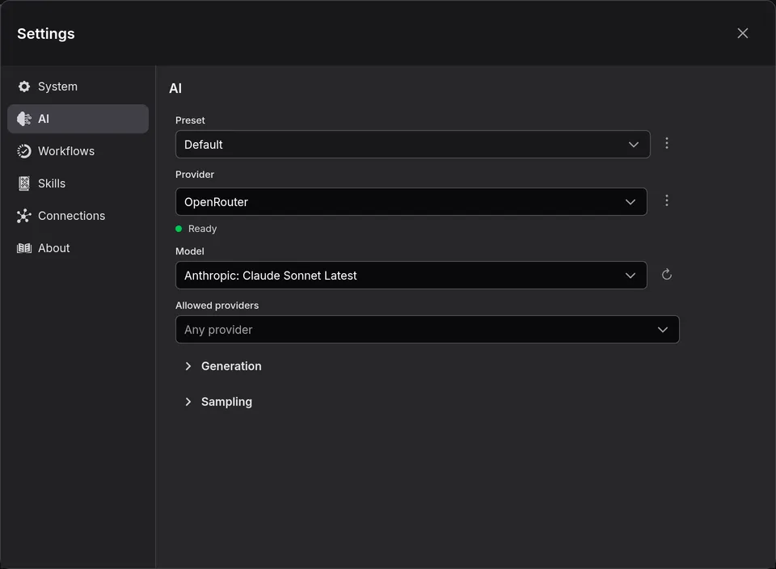
Task: Click the Skills icon in sidebar
Action: [x=23, y=183]
